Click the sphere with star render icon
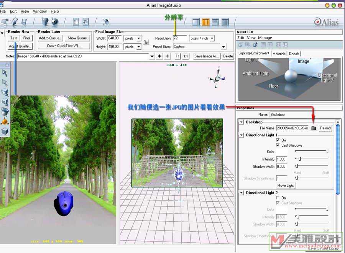The width and height of the screenshot is (345, 253). 55,22
